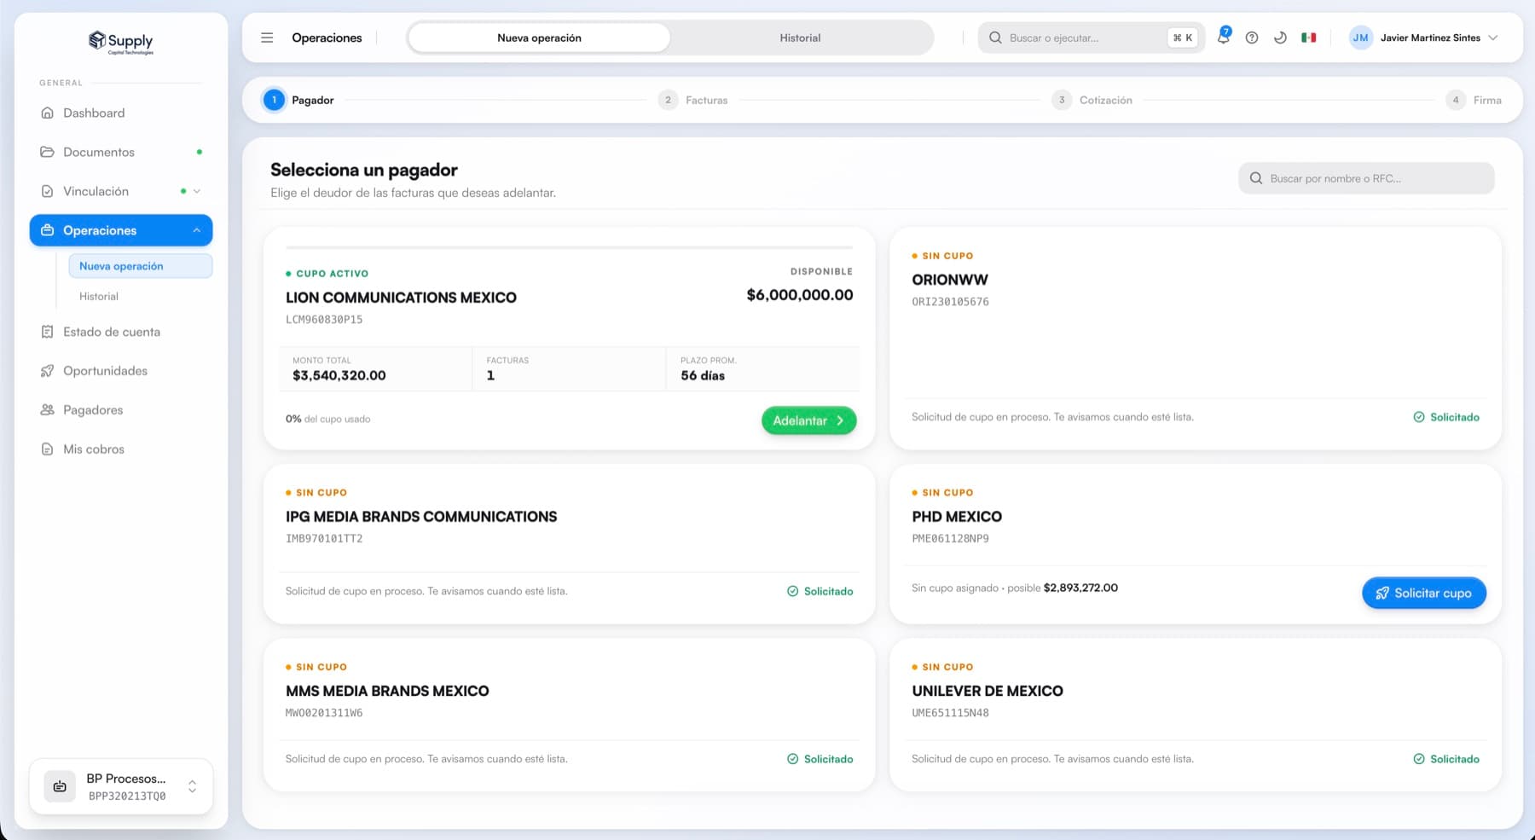Click step 3 Cotización

1092,100
